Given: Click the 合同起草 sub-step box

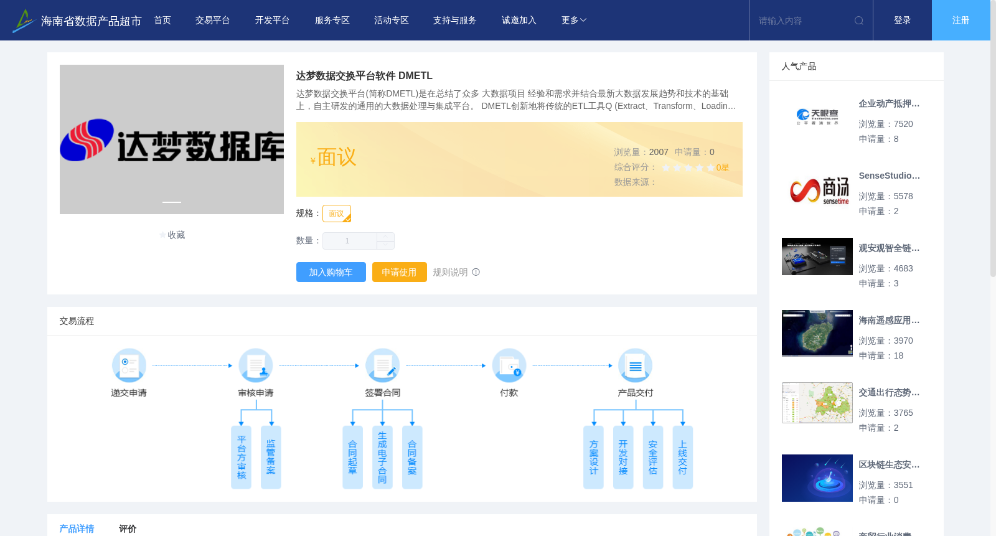Looking at the screenshot, I should (352, 458).
